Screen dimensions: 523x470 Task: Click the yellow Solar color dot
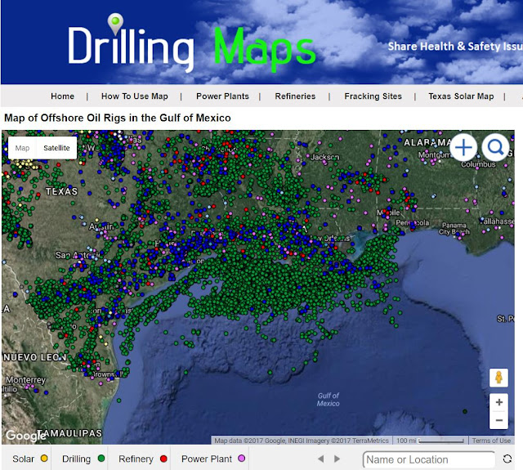pos(44,459)
